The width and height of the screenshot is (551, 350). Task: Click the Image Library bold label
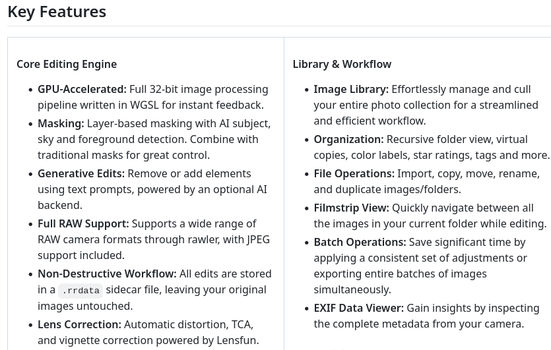click(351, 89)
